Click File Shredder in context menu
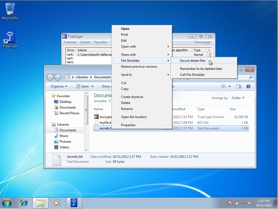This screenshot has width=278, height=209. (x=142, y=61)
